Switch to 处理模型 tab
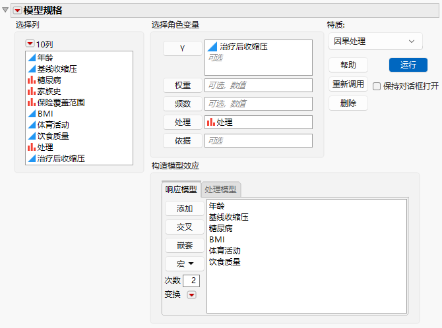442x328 pixels. click(220, 190)
